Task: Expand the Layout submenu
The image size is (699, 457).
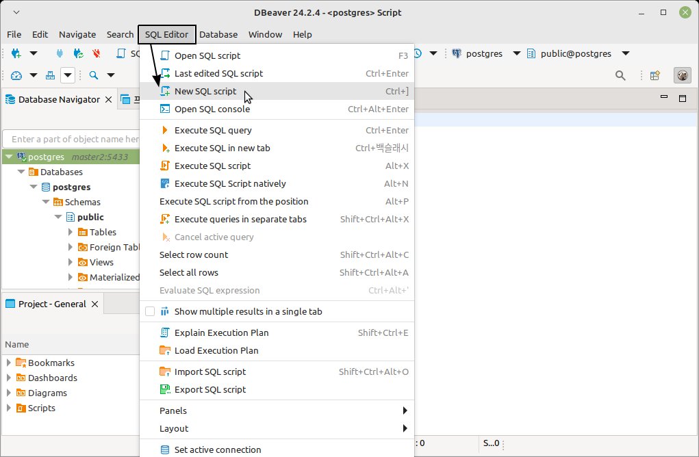Action: [277, 428]
